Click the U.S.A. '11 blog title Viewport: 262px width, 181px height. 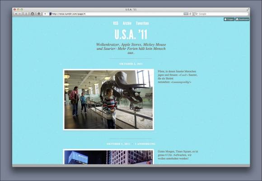[131, 35]
